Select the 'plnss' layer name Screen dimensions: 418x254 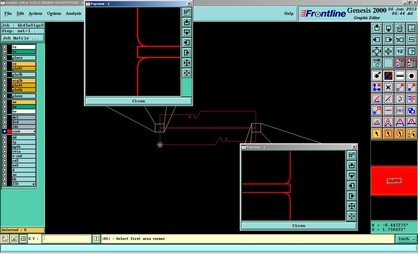(x=24, y=96)
